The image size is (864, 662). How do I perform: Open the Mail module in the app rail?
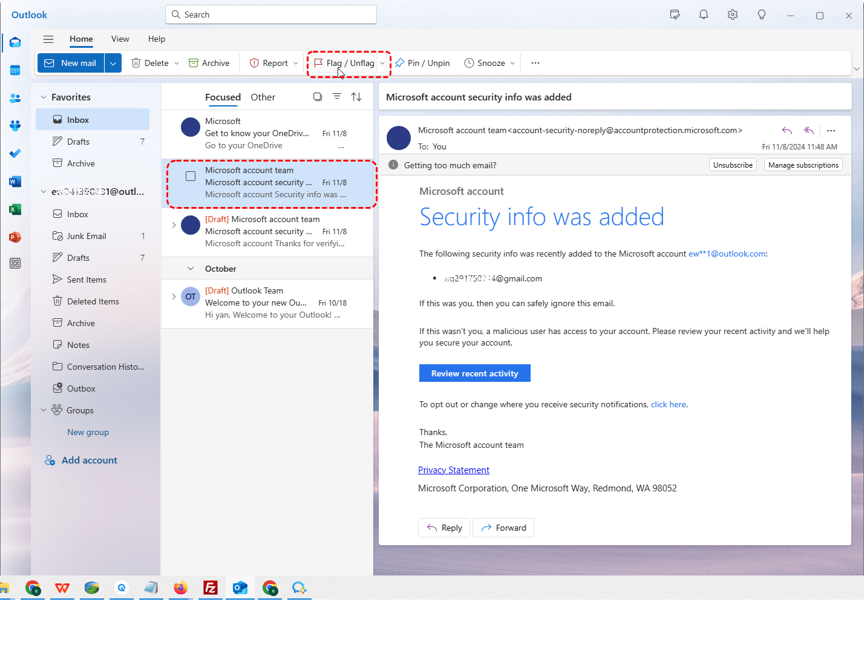pyautogui.click(x=15, y=42)
